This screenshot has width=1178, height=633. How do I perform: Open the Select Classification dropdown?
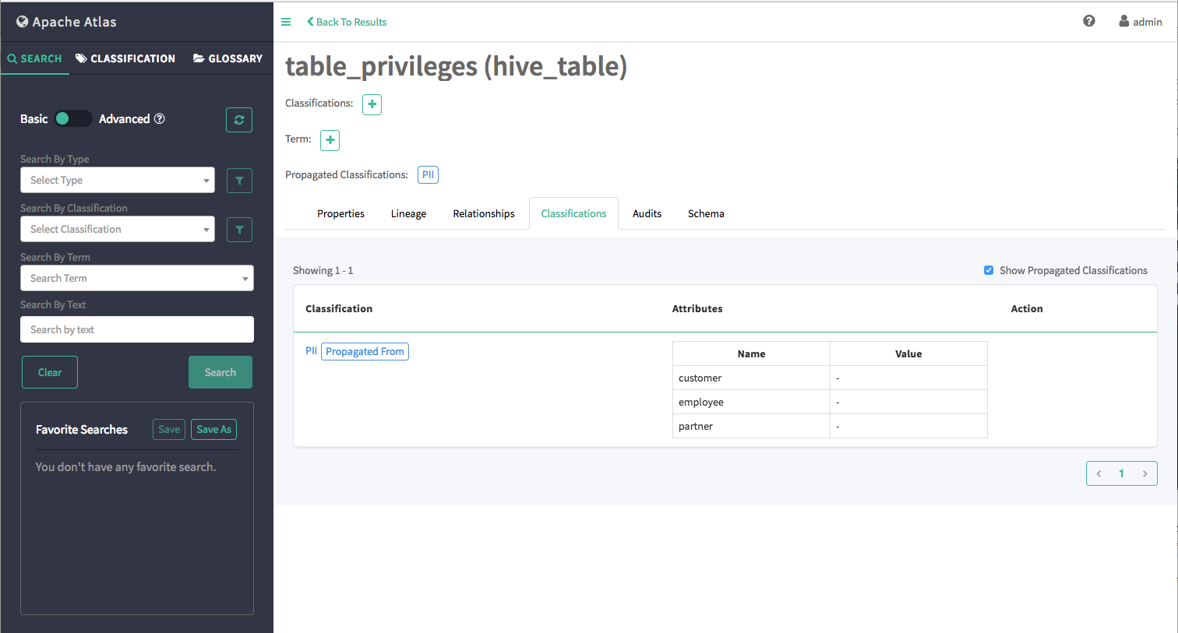point(118,229)
